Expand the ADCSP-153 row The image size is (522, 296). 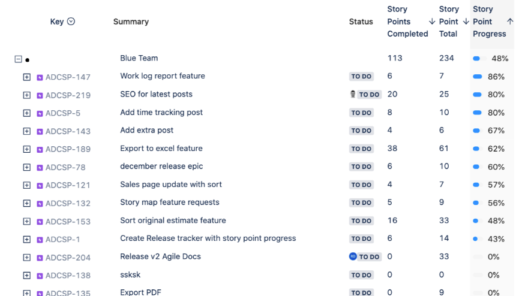[x=26, y=221]
